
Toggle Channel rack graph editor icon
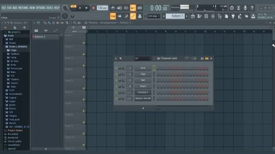coord(202,59)
